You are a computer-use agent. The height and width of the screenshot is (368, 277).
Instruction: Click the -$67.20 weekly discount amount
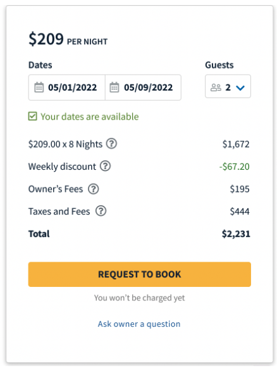(235, 167)
